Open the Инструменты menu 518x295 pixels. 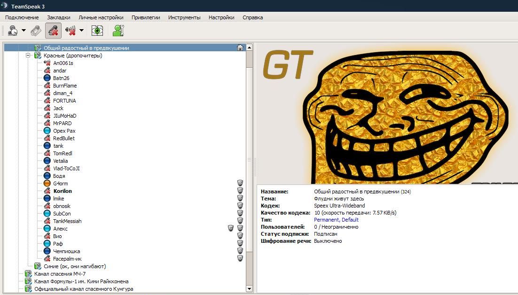[x=184, y=17]
